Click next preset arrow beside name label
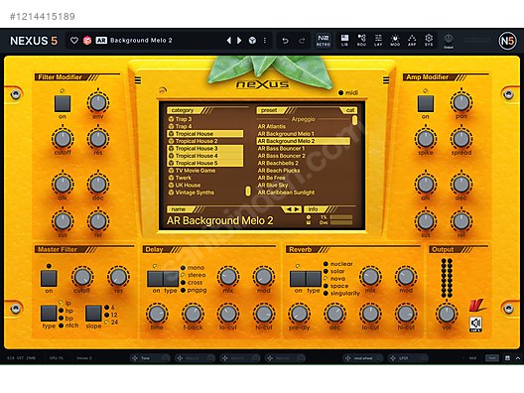524x393 pixels. click(296, 209)
